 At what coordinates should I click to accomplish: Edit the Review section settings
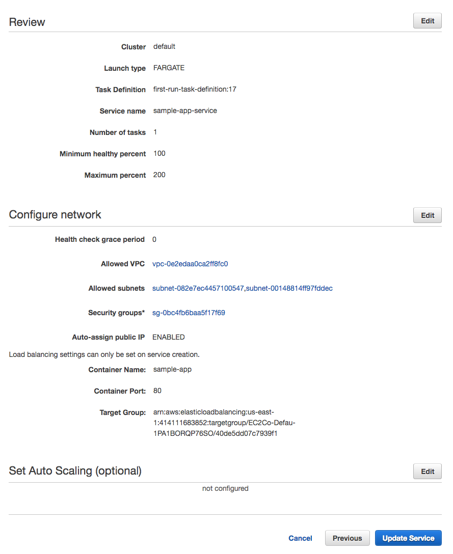427,21
